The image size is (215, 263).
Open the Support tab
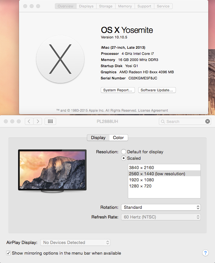[x=144, y=6]
